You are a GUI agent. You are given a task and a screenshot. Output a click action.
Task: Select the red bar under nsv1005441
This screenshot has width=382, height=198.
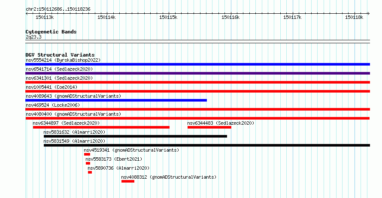click(197, 91)
